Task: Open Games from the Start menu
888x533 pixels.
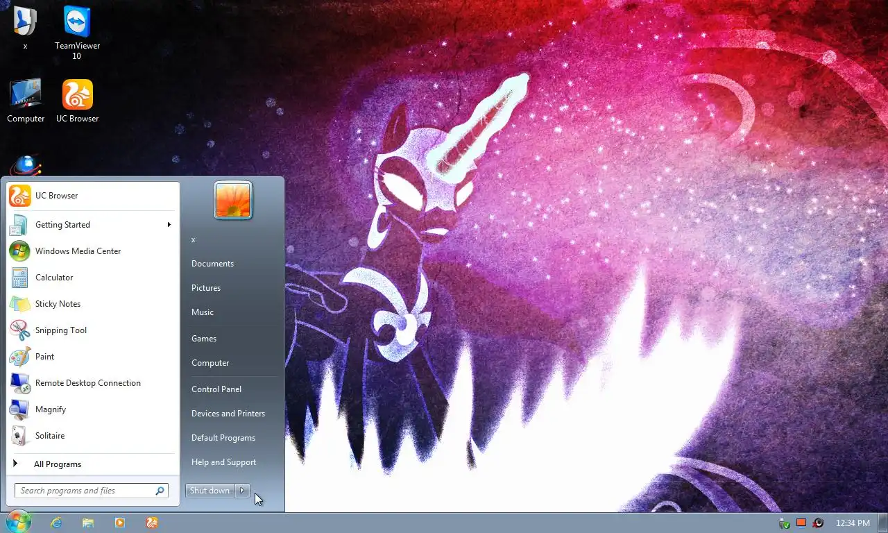Action: 232,339
